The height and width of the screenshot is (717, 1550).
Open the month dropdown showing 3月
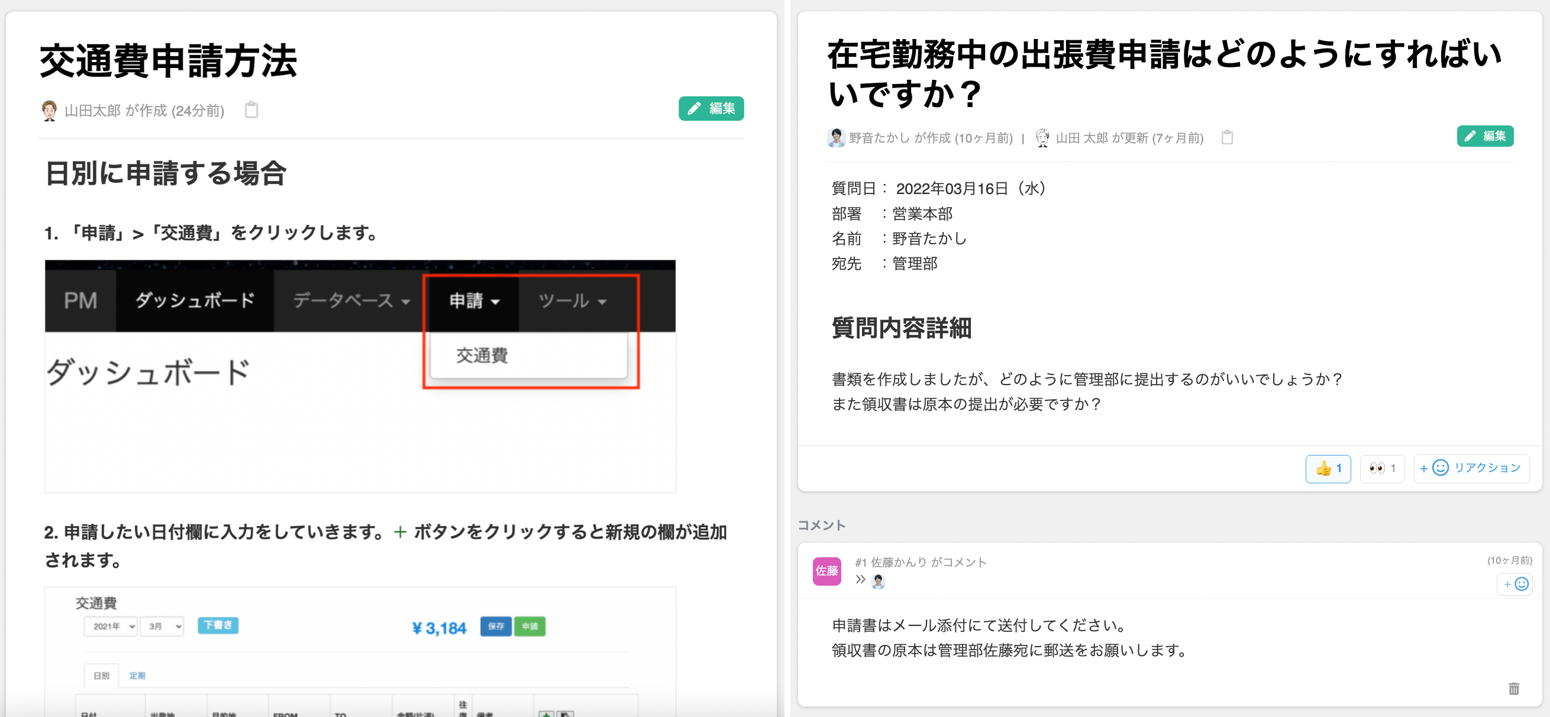point(162,625)
